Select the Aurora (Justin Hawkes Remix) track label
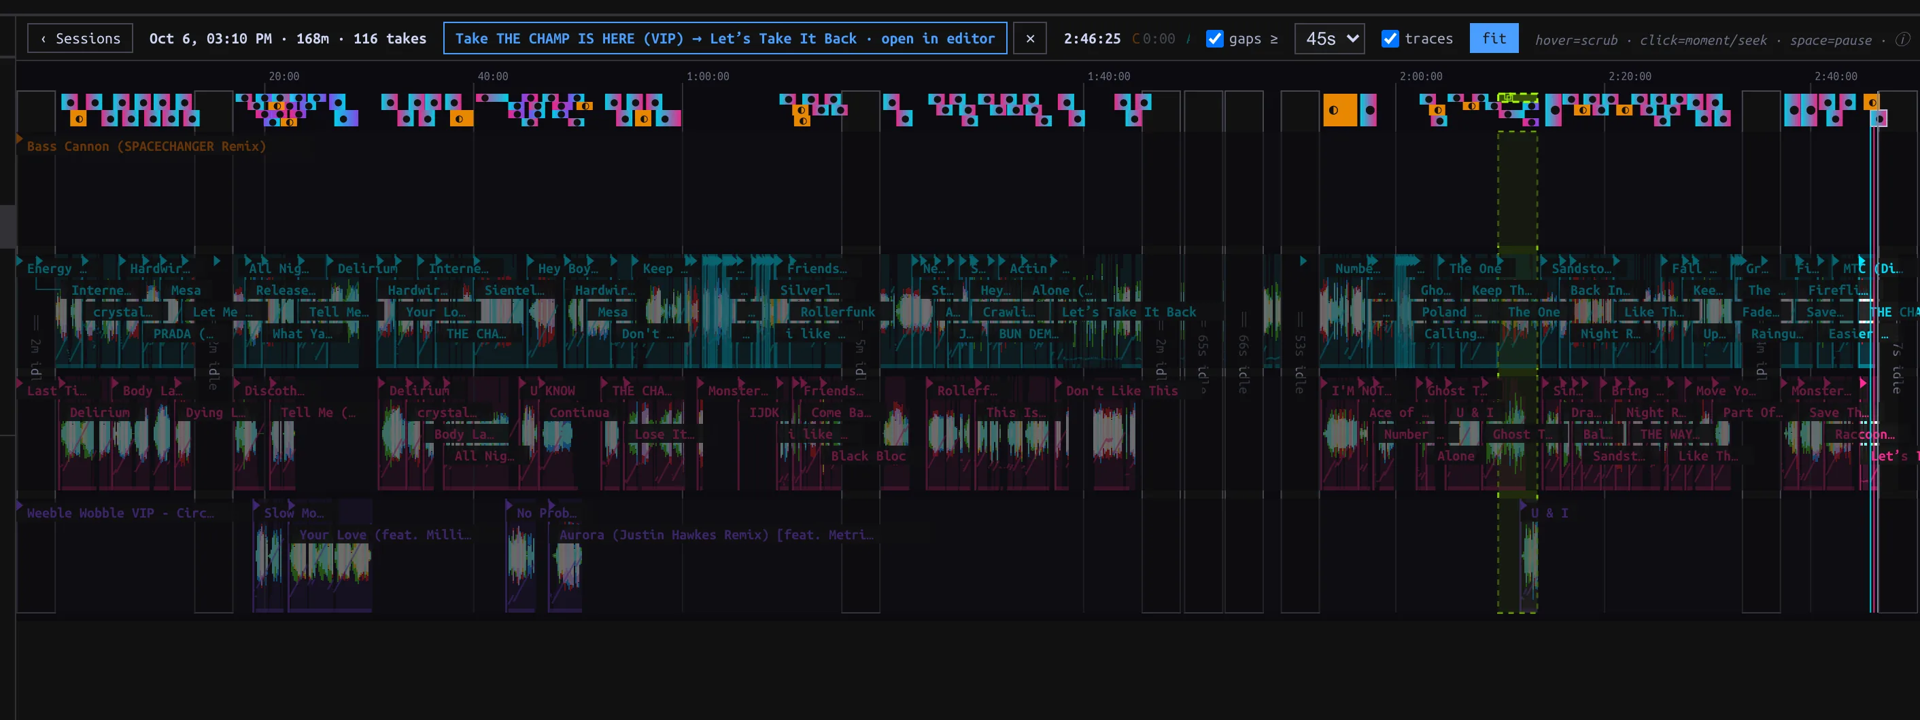The height and width of the screenshot is (720, 1920). (715, 535)
